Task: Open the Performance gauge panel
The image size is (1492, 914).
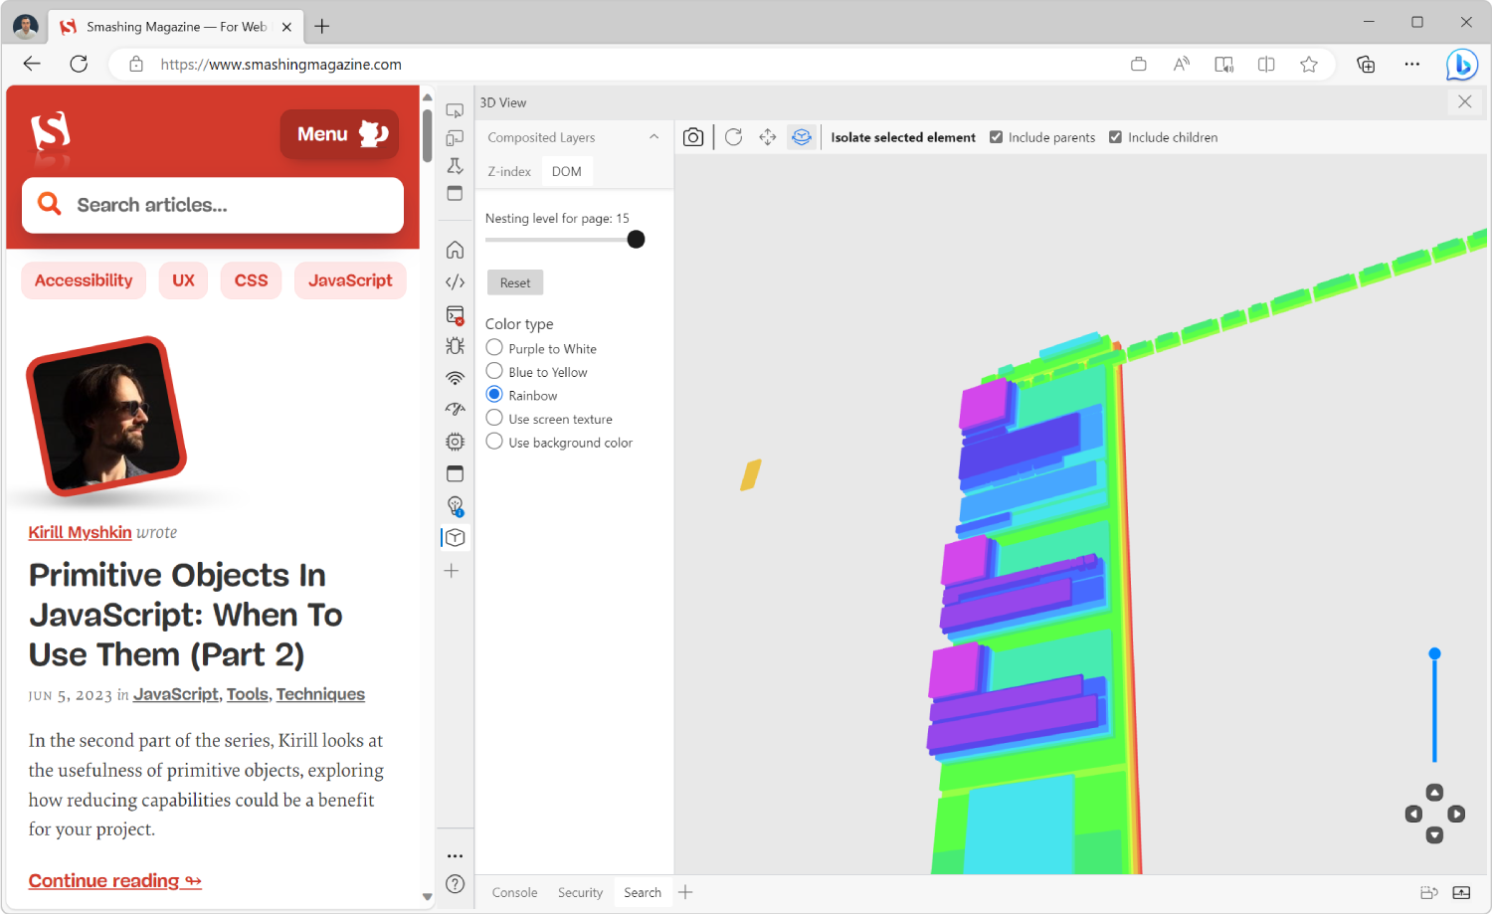Action: [455, 409]
